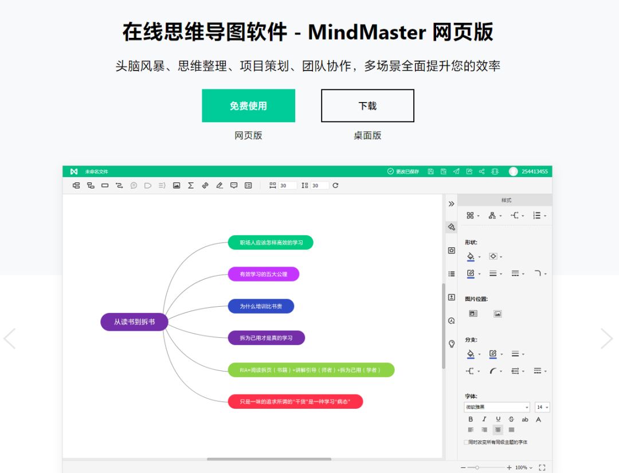Click the save icon in the green top bar
Image resolution: width=619 pixels, height=473 pixels.
click(431, 171)
